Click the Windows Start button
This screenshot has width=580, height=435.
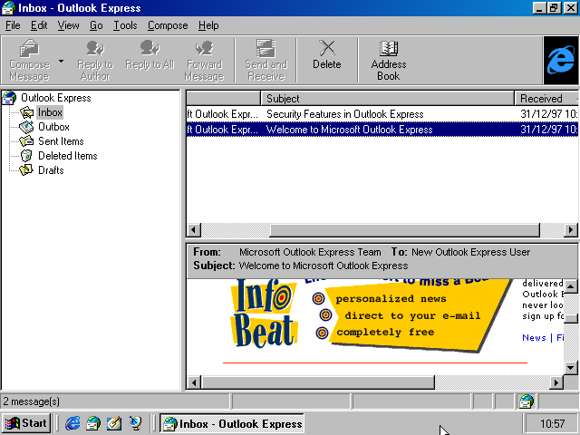click(26, 423)
